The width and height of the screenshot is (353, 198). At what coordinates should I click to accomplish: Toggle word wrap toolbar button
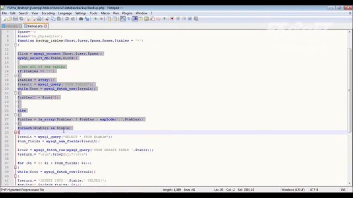click(x=122, y=19)
